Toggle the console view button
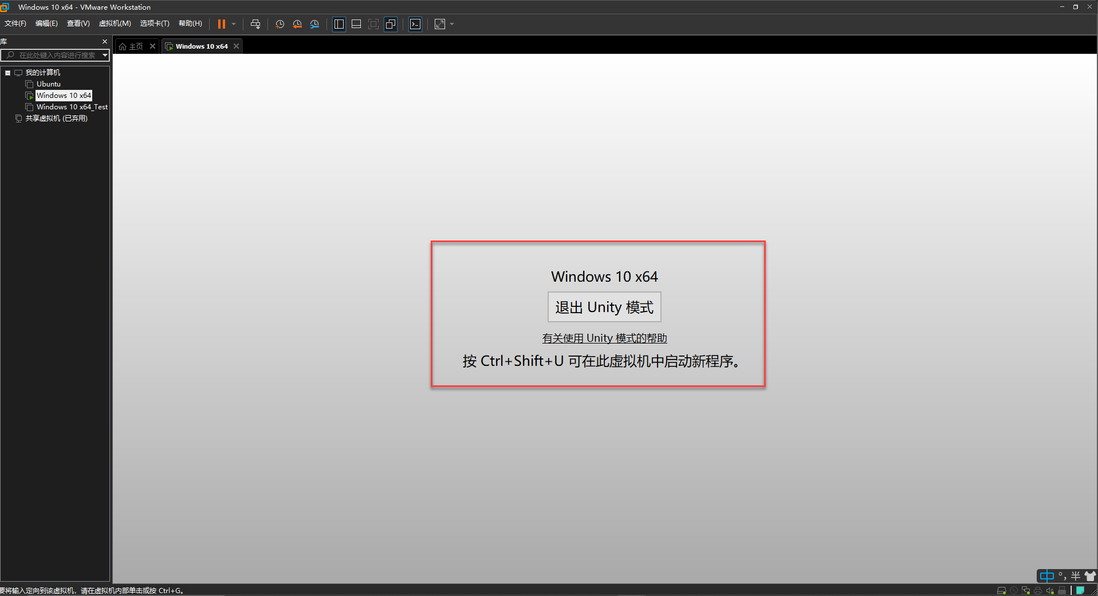Image resolution: width=1098 pixels, height=596 pixels. (415, 24)
